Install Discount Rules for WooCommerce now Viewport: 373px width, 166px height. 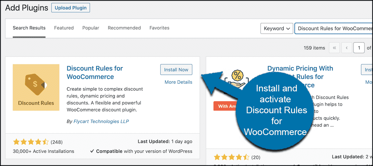coord(176,70)
